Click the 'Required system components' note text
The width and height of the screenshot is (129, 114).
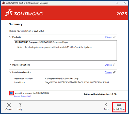coord(58,47)
